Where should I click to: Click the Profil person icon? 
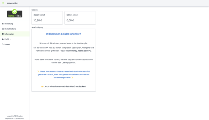point(3,39)
